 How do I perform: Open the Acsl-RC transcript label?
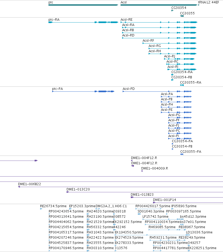pos(172,61)
